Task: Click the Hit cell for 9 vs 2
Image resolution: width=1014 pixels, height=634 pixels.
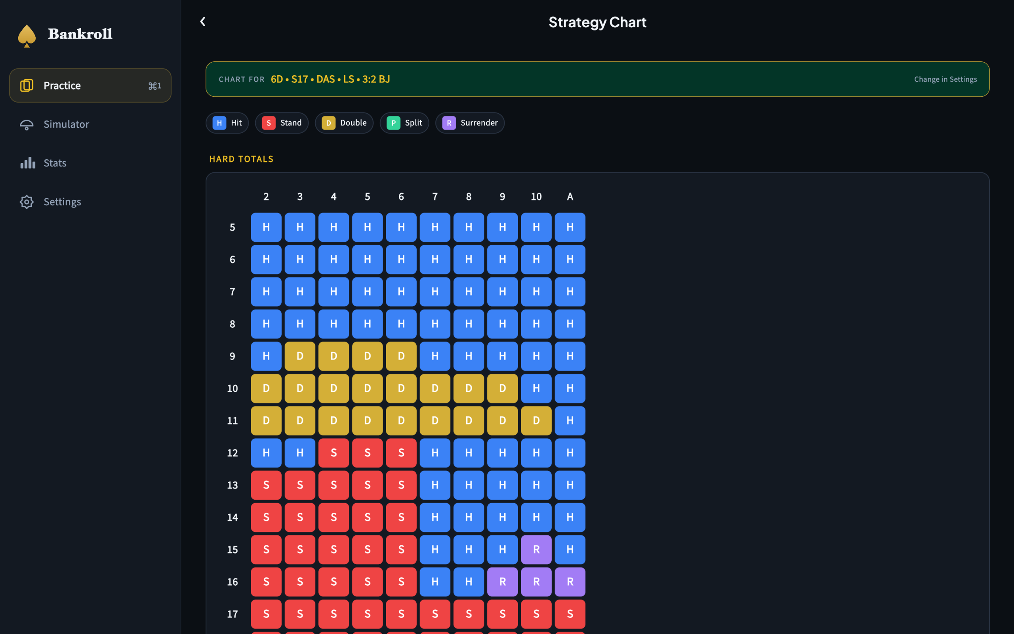Action: tap(266, 356)
